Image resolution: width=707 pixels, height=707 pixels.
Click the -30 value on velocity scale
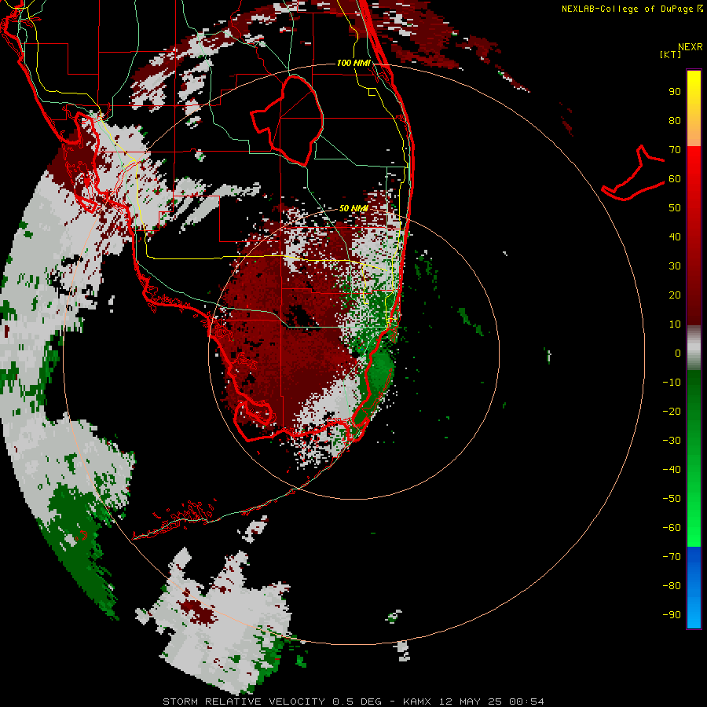pos(672,441)
